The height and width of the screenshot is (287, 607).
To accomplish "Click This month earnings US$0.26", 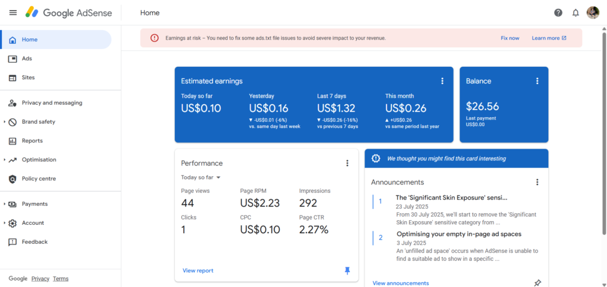I will (x=405, y=108).
